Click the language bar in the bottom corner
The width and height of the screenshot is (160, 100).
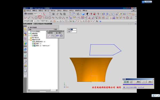tap(156, 95)
